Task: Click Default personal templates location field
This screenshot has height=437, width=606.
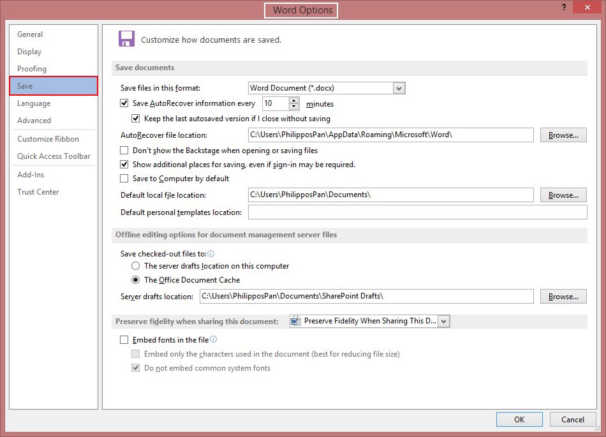Action: tap(417, 212)
